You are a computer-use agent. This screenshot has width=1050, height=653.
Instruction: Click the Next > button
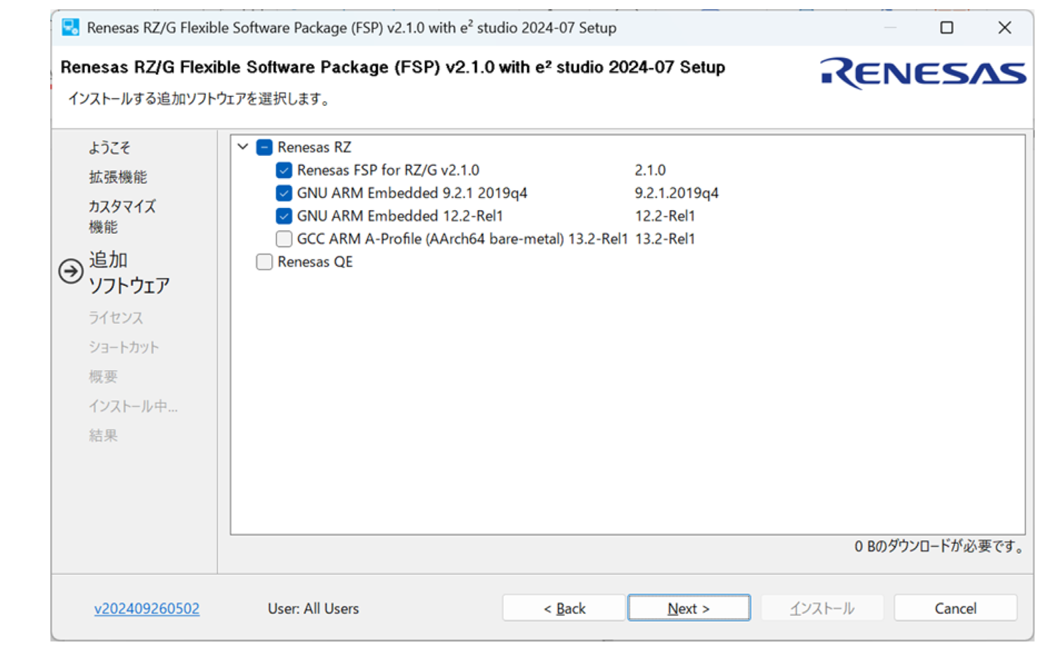pyautogui.click(x=689, y=608)
